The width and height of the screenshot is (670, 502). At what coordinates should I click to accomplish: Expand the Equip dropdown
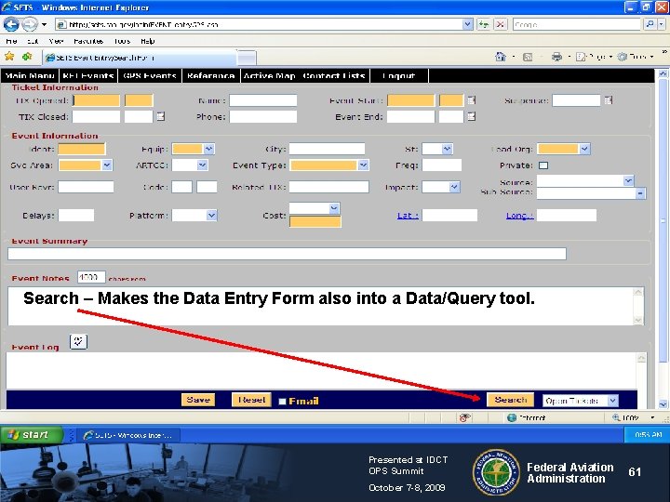(x=208, y=149)
